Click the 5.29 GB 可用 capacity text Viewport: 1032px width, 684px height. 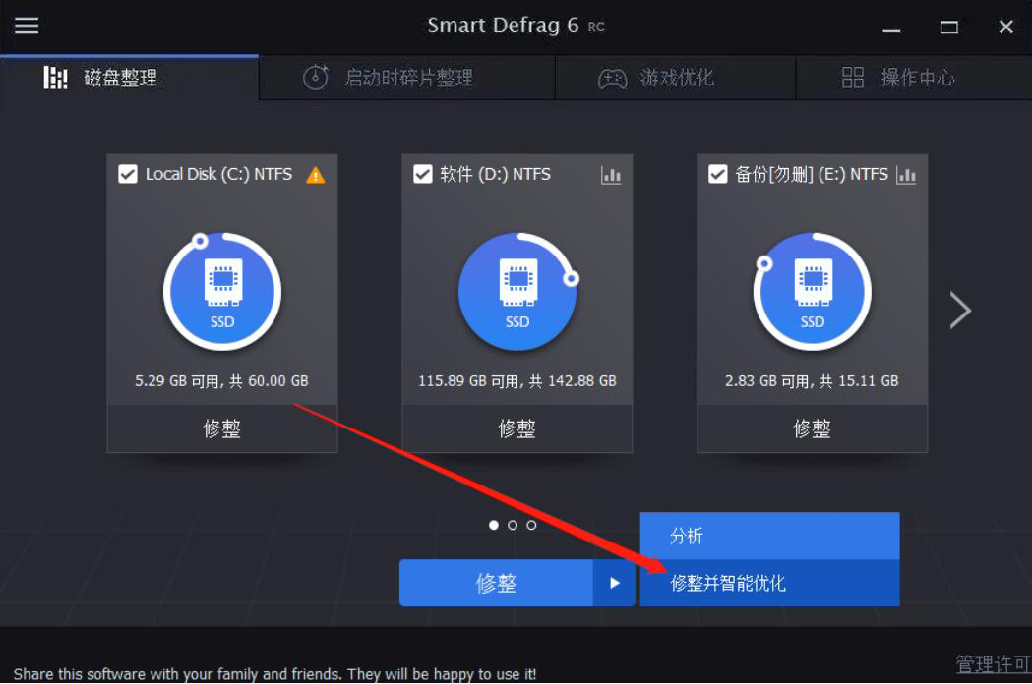point(221,380)
